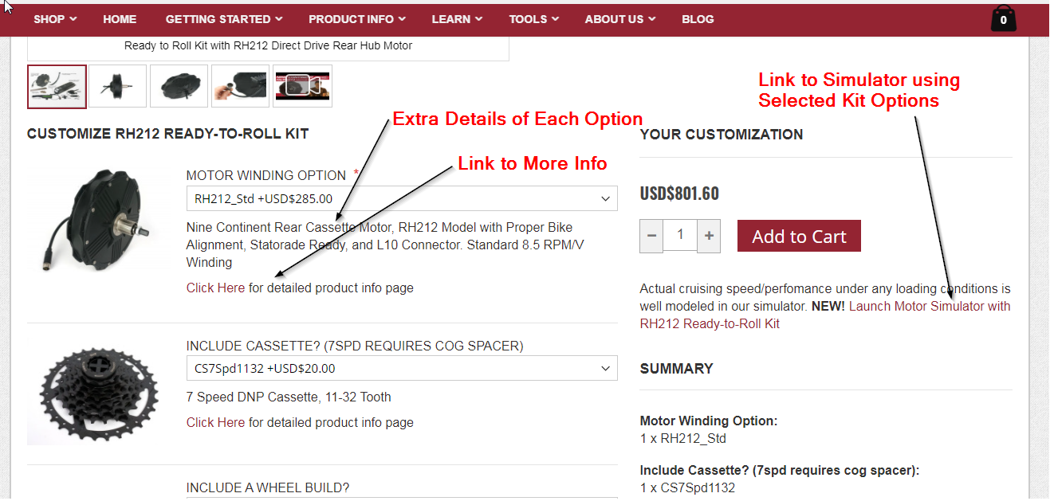The height and width of the screenshot is (501, 1054).
Task: Increase quantity with plus button
Action: click(x=709, y=236)
